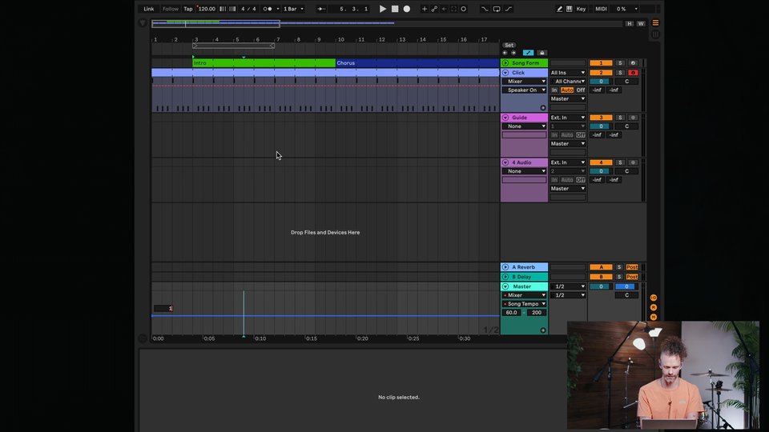Fold the Click track with its triangle
The image size is (769, 432).
pyautogui.click(x=505, y=73)
